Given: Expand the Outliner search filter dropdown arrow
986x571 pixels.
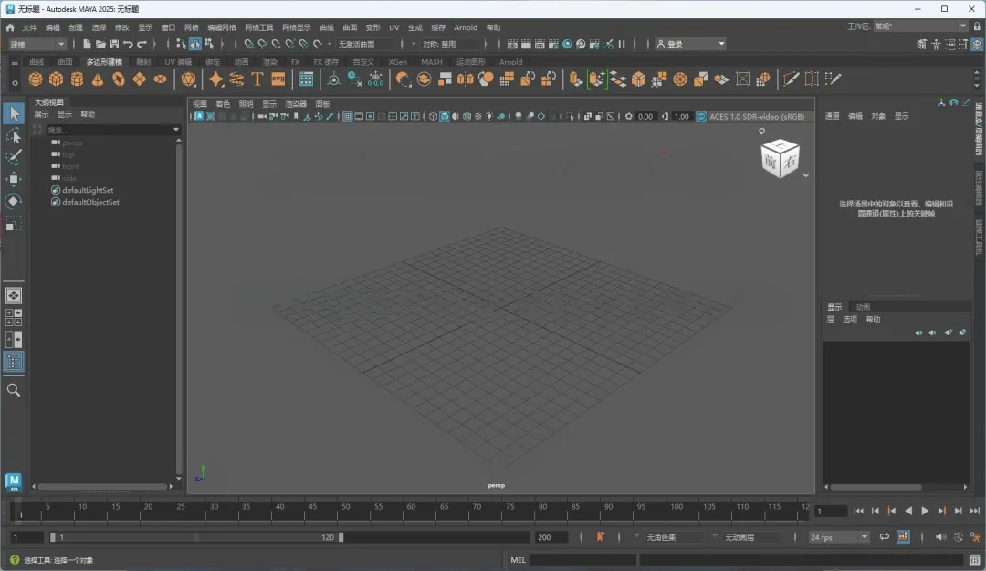Looking at the screenshot, I should click(x=176, y=130).
